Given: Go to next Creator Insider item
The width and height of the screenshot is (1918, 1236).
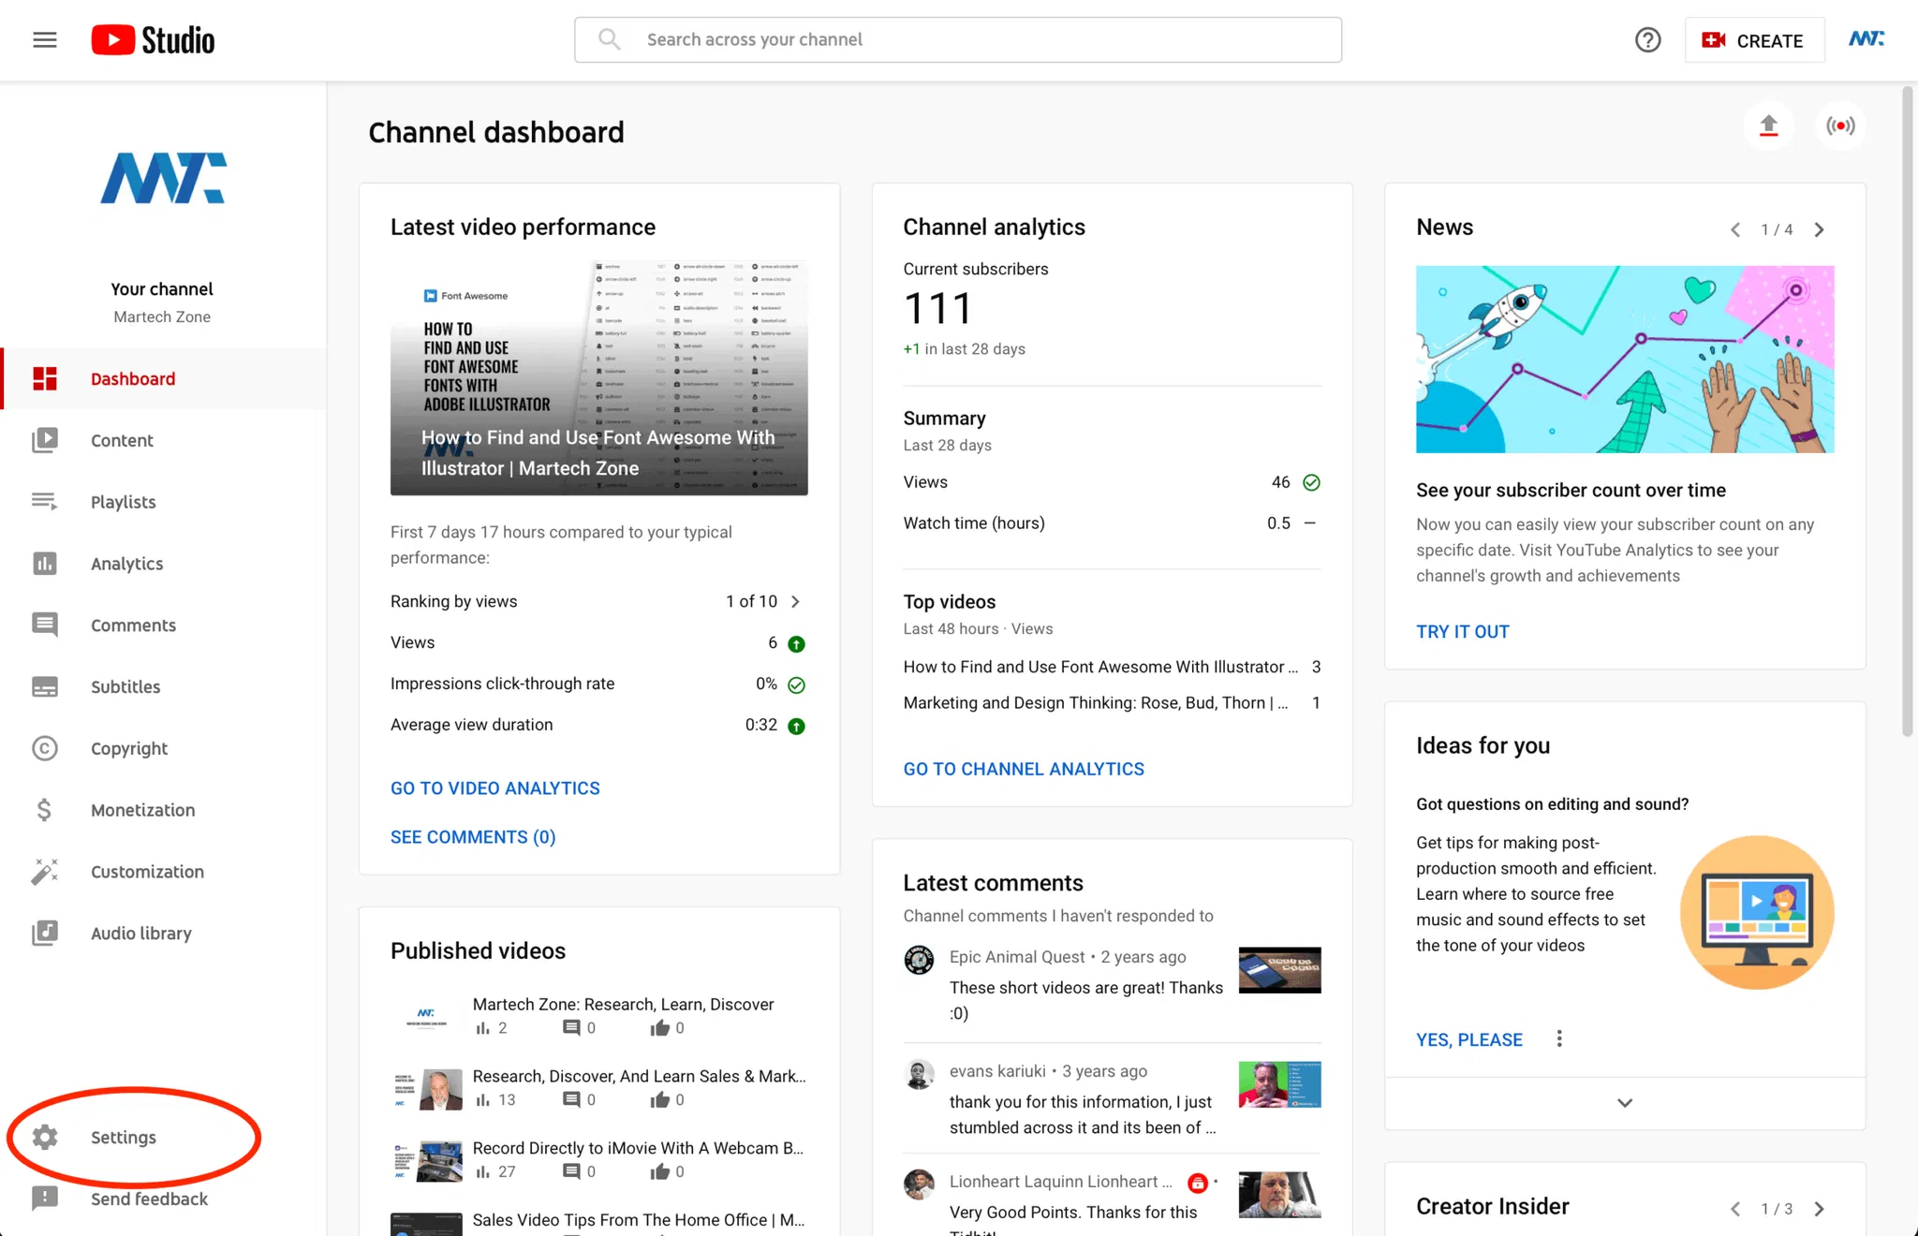Looking at the screenshot, I should 1819,1209.
